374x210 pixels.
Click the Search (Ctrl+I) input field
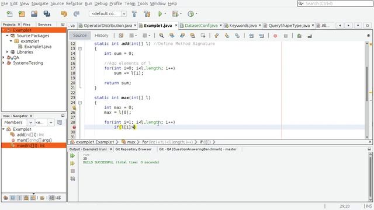coord(335,3)
